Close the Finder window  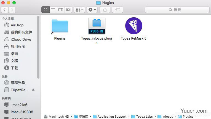tap(3, 3)
